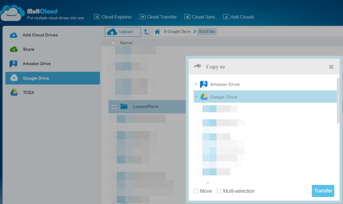This screenshot has width=343, height=204.
Task: Click the Cloud Transfer icon
Action: coord(142,17)
